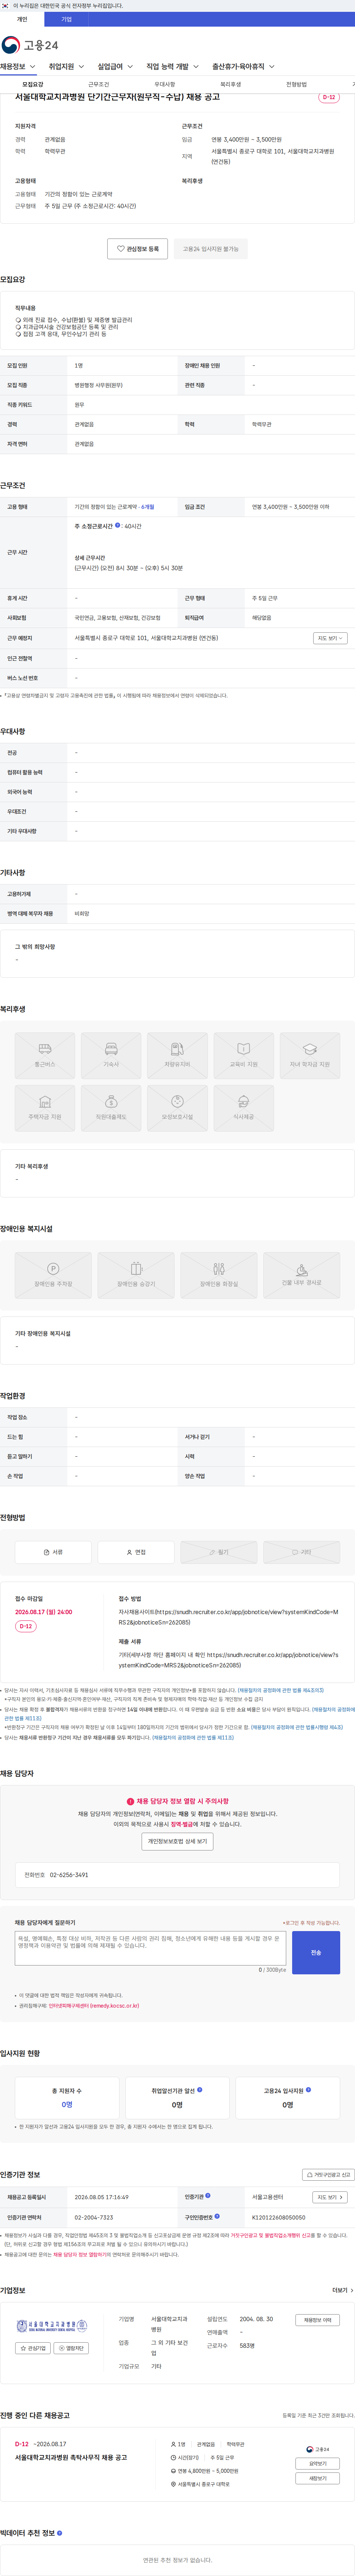355x2576 pixels.
Task: Select the 서류 screening method box
Action: tap(53, 1552)
